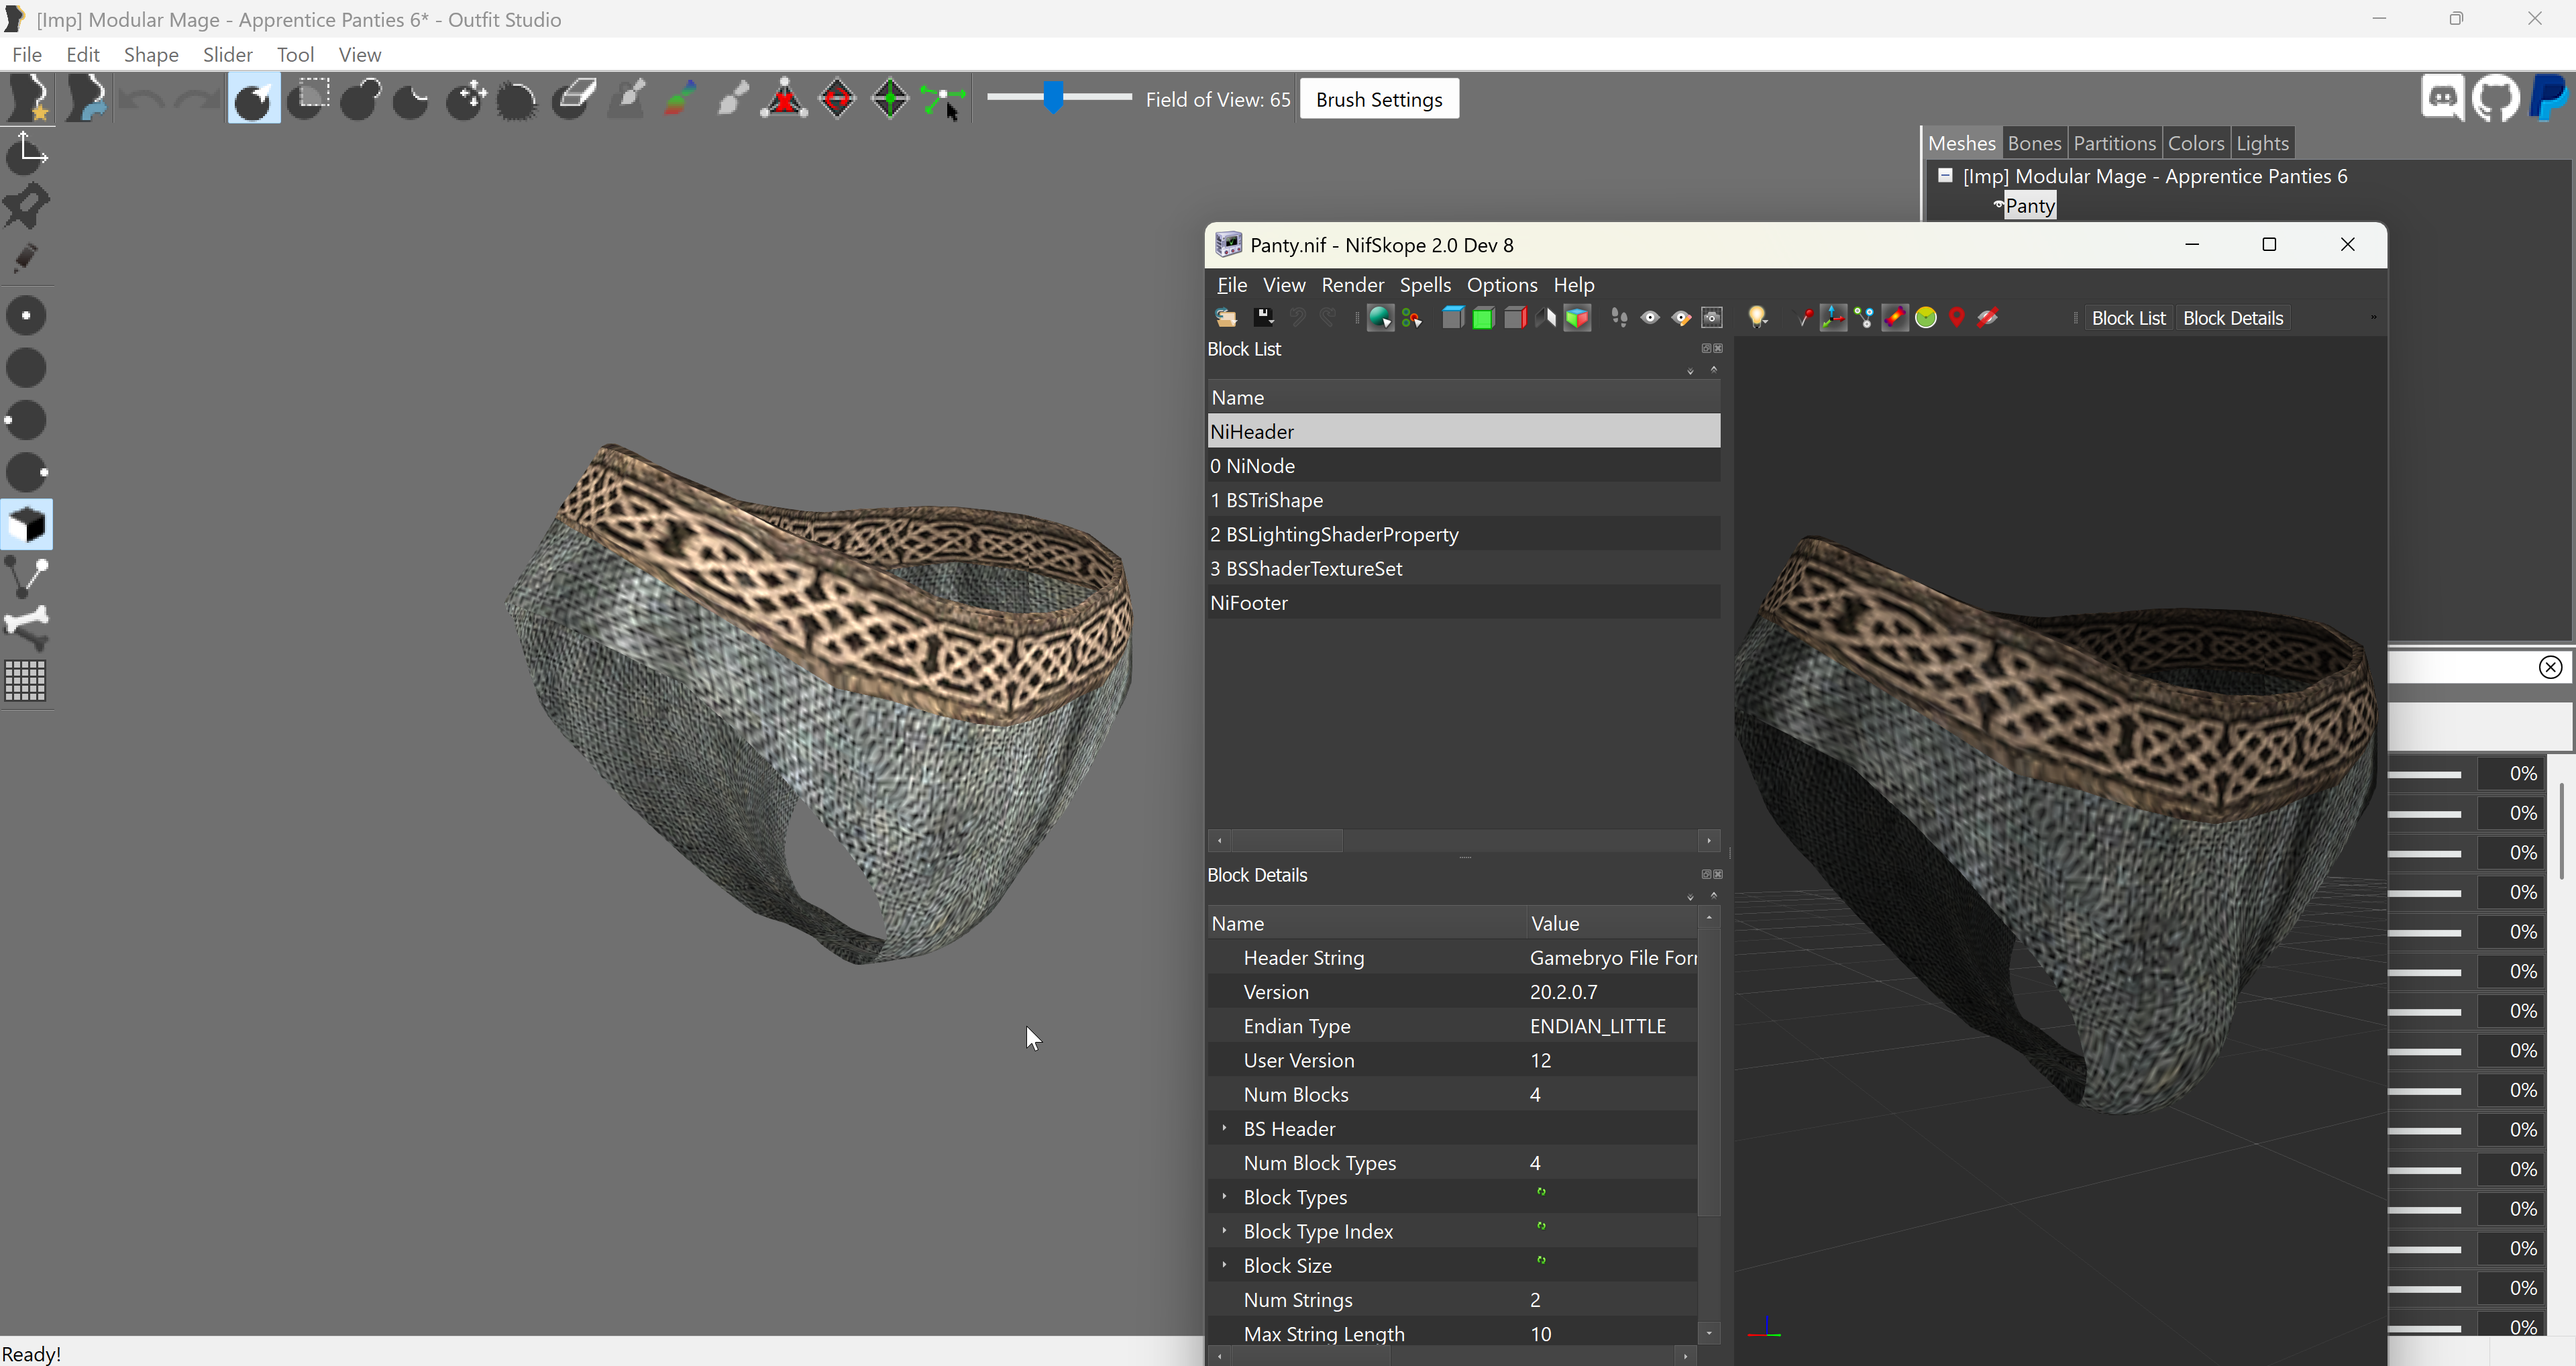Toggle wireframe grid view in sidebar
Screen dimensions: 2576x1366
click(x=27, y=681)
